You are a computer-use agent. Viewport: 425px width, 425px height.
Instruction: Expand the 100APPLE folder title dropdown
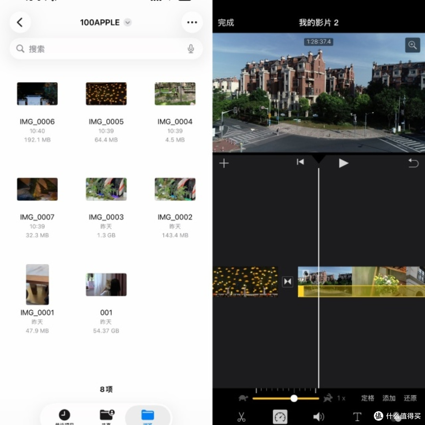(128, 22)
